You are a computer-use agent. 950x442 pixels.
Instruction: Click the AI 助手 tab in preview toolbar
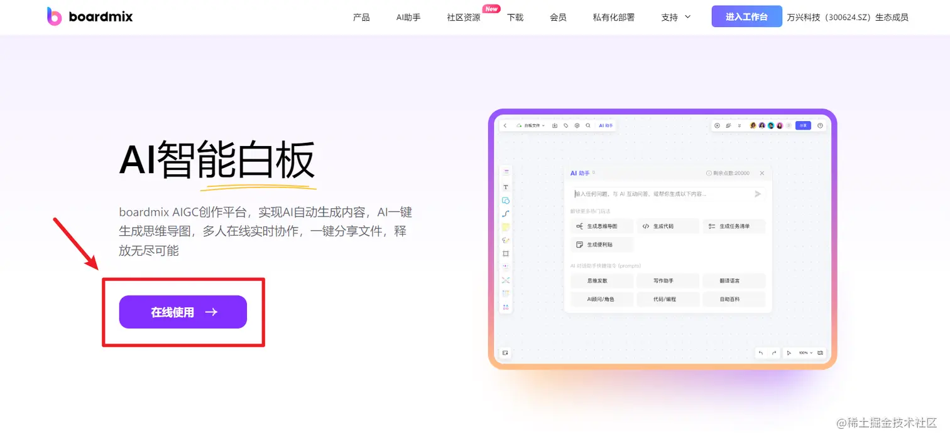click(x=606, y=125)
